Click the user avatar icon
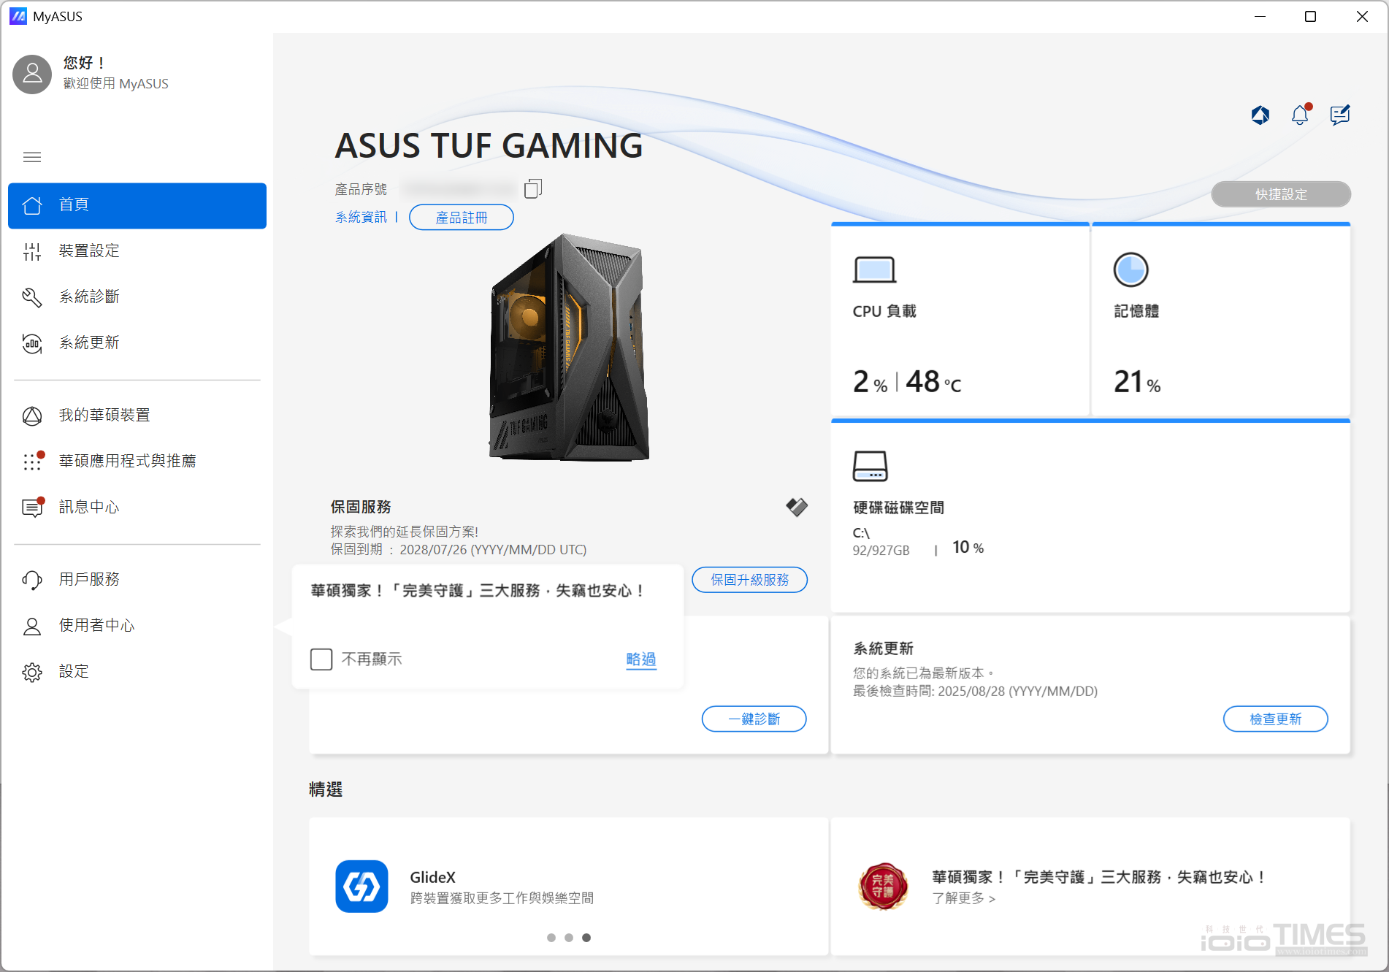The height and width of the screenshot is (972, 1389). pyautogui.click(x=32, y=74)
